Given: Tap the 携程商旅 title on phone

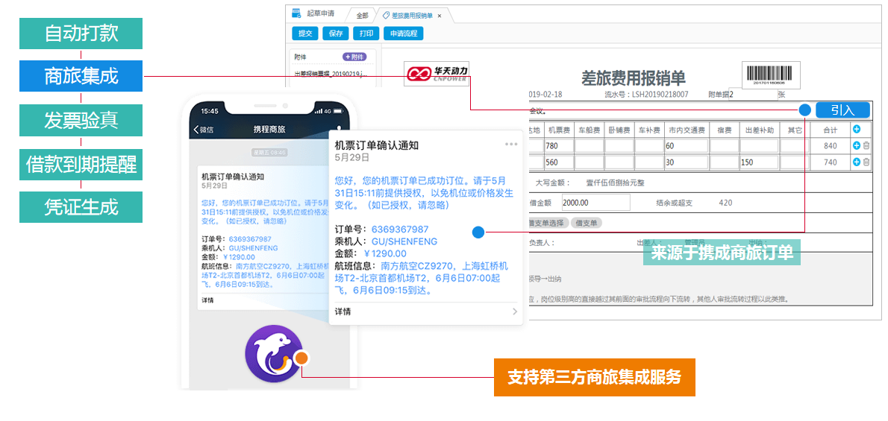Looking at the screenshot, I should 269,130.
